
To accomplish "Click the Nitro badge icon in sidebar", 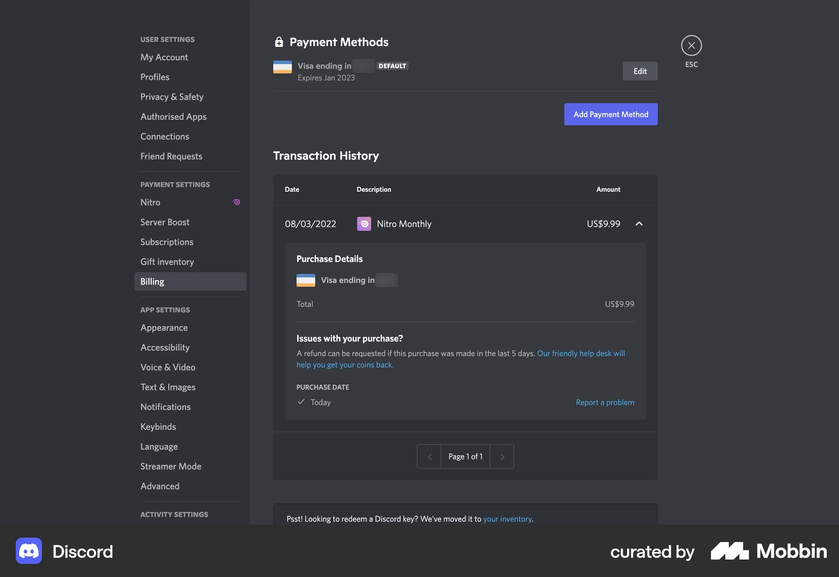I will coord(236,202).
